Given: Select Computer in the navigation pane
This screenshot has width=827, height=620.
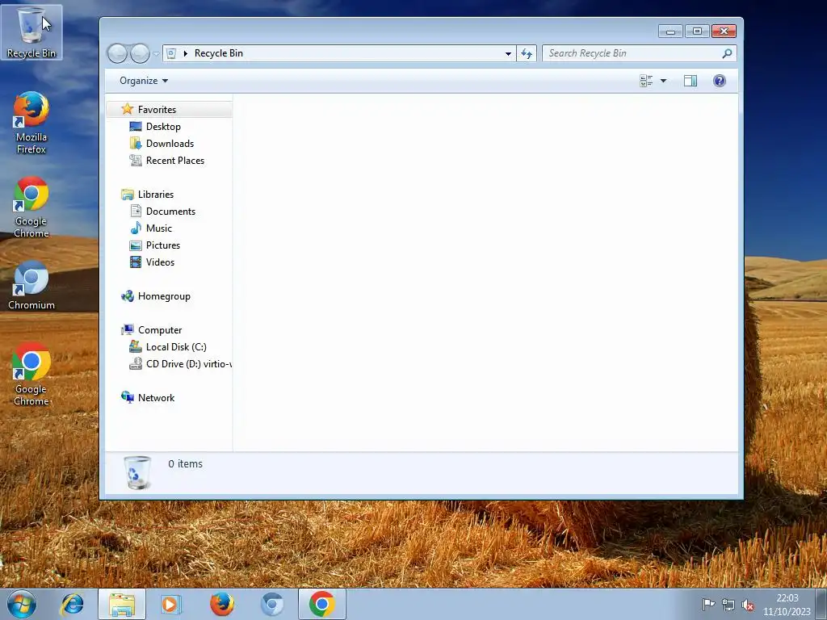Looking at the screenshot, I should tap(160, 329).
